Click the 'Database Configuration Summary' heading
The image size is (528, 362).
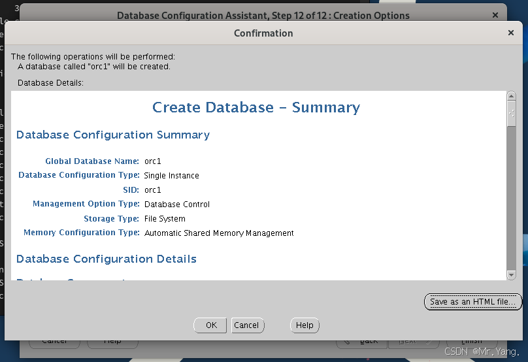coord(113,135)
